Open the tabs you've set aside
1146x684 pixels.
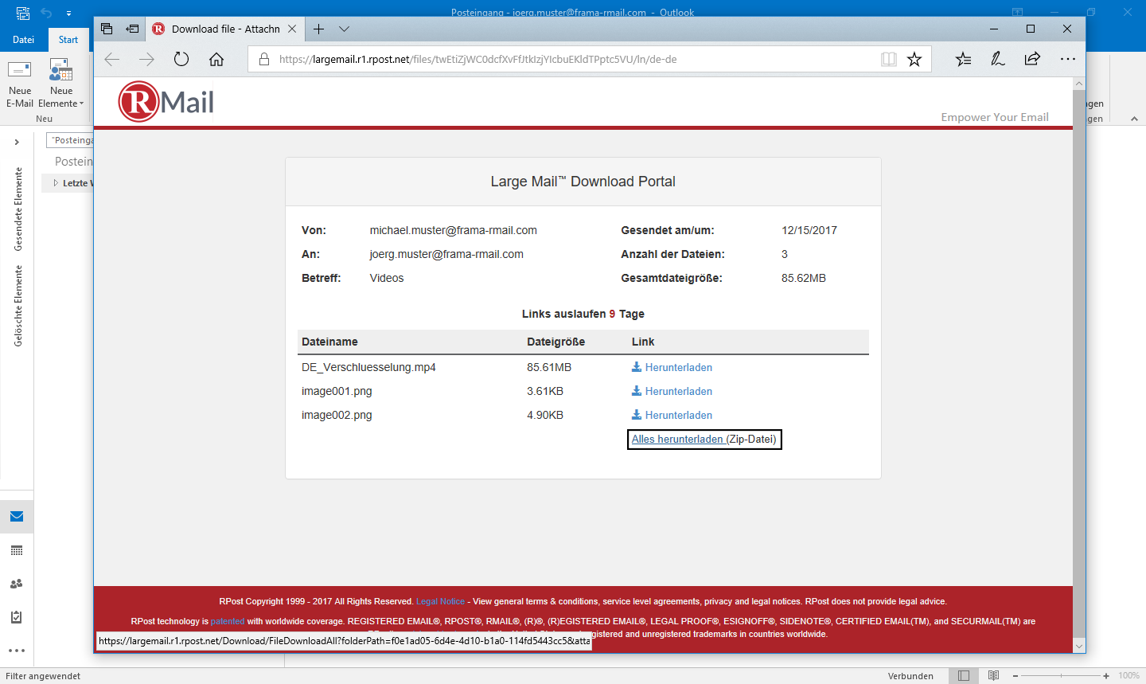click(107, 29)
